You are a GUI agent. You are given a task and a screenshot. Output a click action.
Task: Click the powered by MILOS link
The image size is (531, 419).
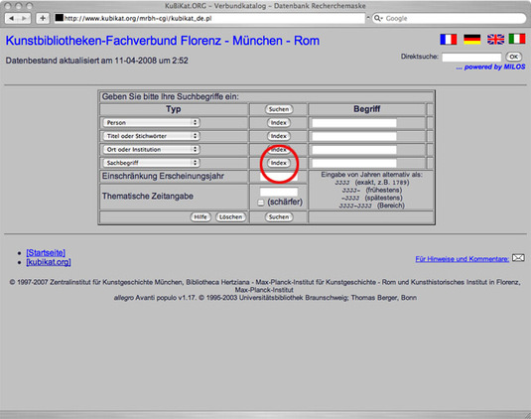click(490, 67)
